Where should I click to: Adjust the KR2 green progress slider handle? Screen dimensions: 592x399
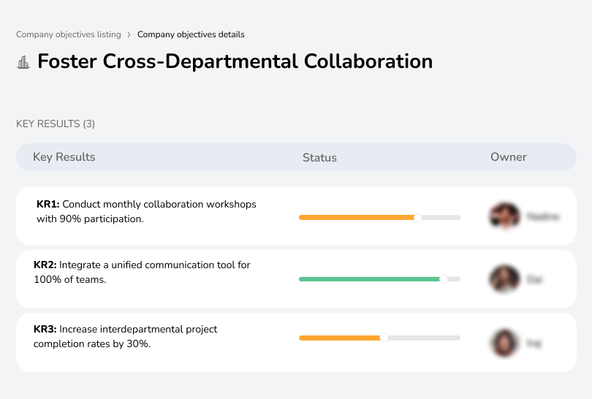444,279
